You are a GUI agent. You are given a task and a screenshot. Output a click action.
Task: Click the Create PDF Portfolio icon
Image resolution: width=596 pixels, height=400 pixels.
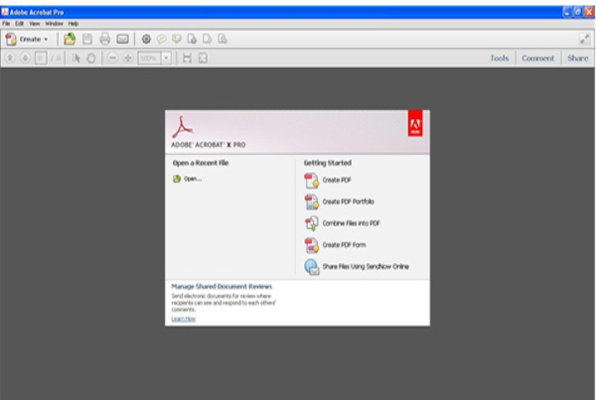(x=312, y=202)
